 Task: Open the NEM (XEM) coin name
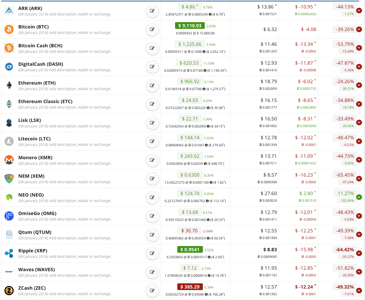pos(31,176)
